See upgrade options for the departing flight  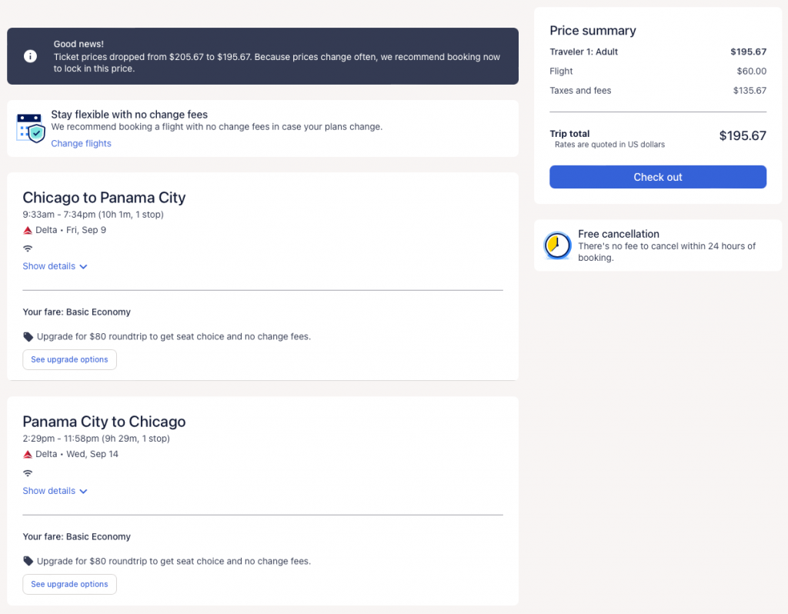(69, 360)
